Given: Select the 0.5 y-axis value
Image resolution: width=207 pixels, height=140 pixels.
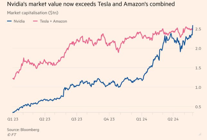Looking at the screenshot, I should 198,107.
